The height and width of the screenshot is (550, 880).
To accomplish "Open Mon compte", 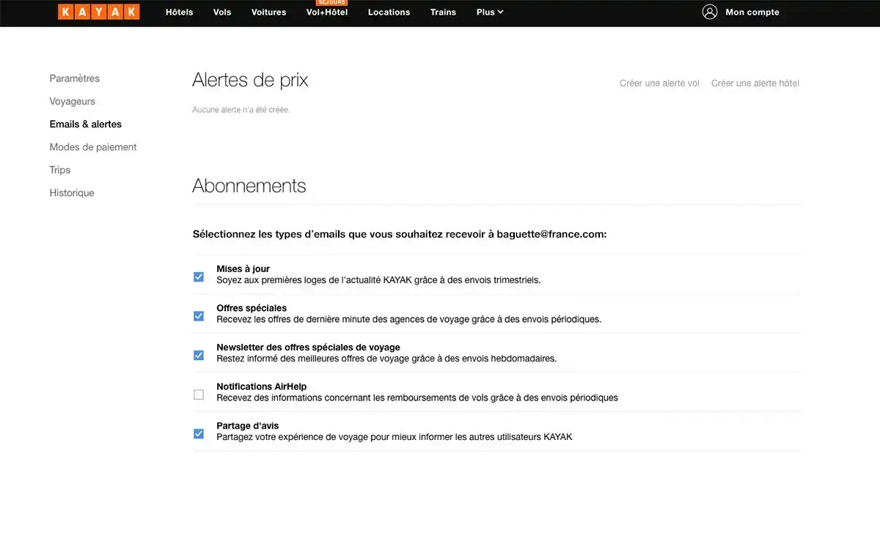I will click(x=752, y=12).
